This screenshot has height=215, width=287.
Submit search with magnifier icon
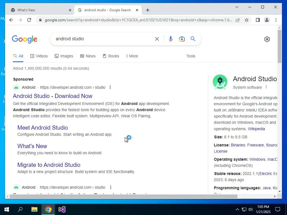193,39
